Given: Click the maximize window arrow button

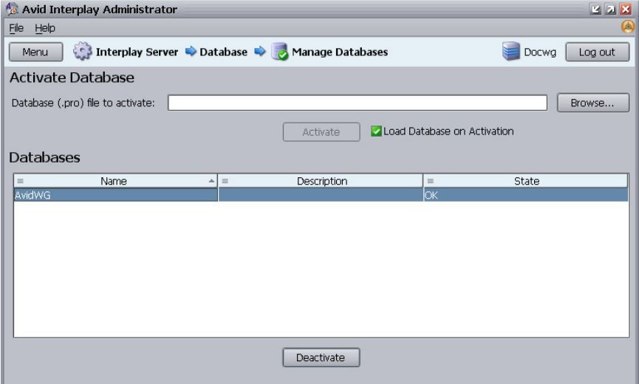Looking at the screenshot, I should [610, 9].
